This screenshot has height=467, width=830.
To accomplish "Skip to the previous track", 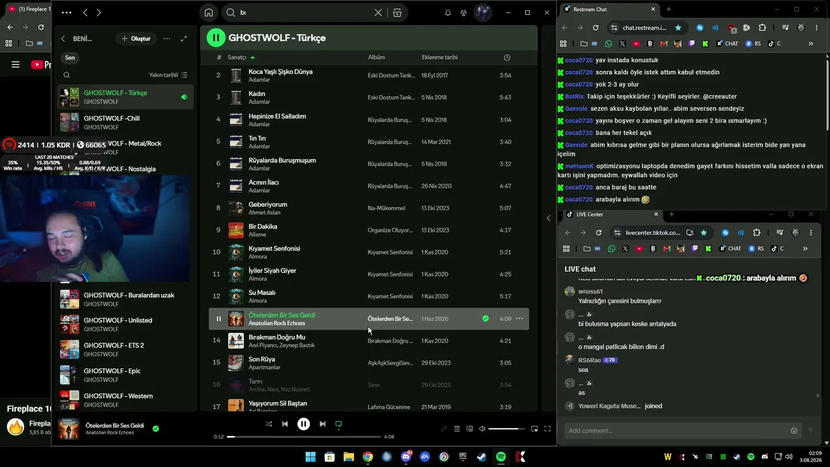I will (x=285, y=424).
